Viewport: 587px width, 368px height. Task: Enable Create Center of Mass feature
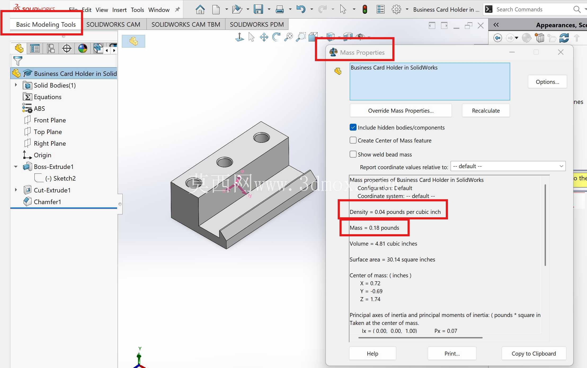coord(353,140)
